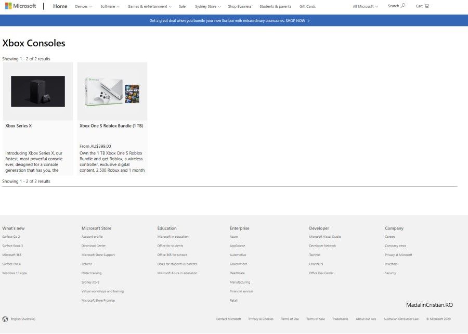Open Privacy at Microsoft link

[x=398, y=255]
